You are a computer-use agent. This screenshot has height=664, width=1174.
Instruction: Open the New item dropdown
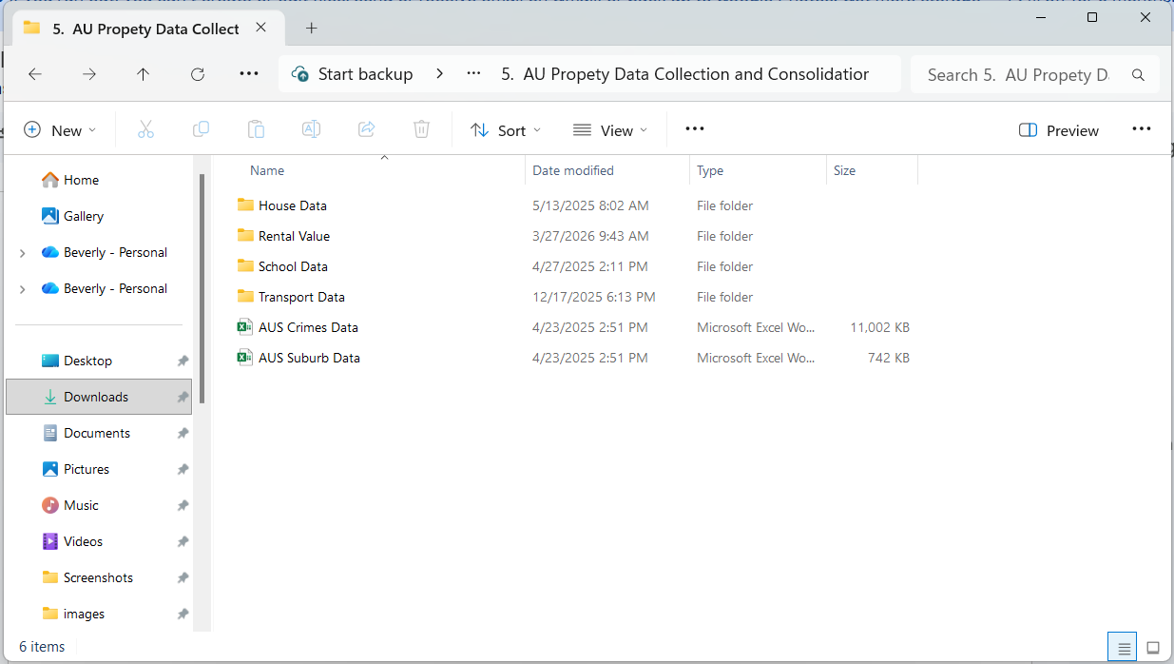(x=60, y=130)
